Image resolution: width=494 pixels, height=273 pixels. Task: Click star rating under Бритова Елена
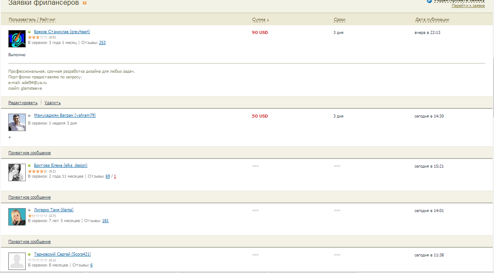click(x=38, y=171)
